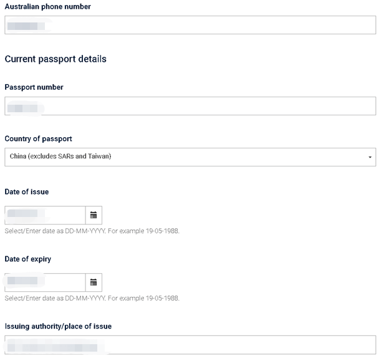Click the Australian phone number label
Viewport: 389px width, 361px height.
(47, 6)
